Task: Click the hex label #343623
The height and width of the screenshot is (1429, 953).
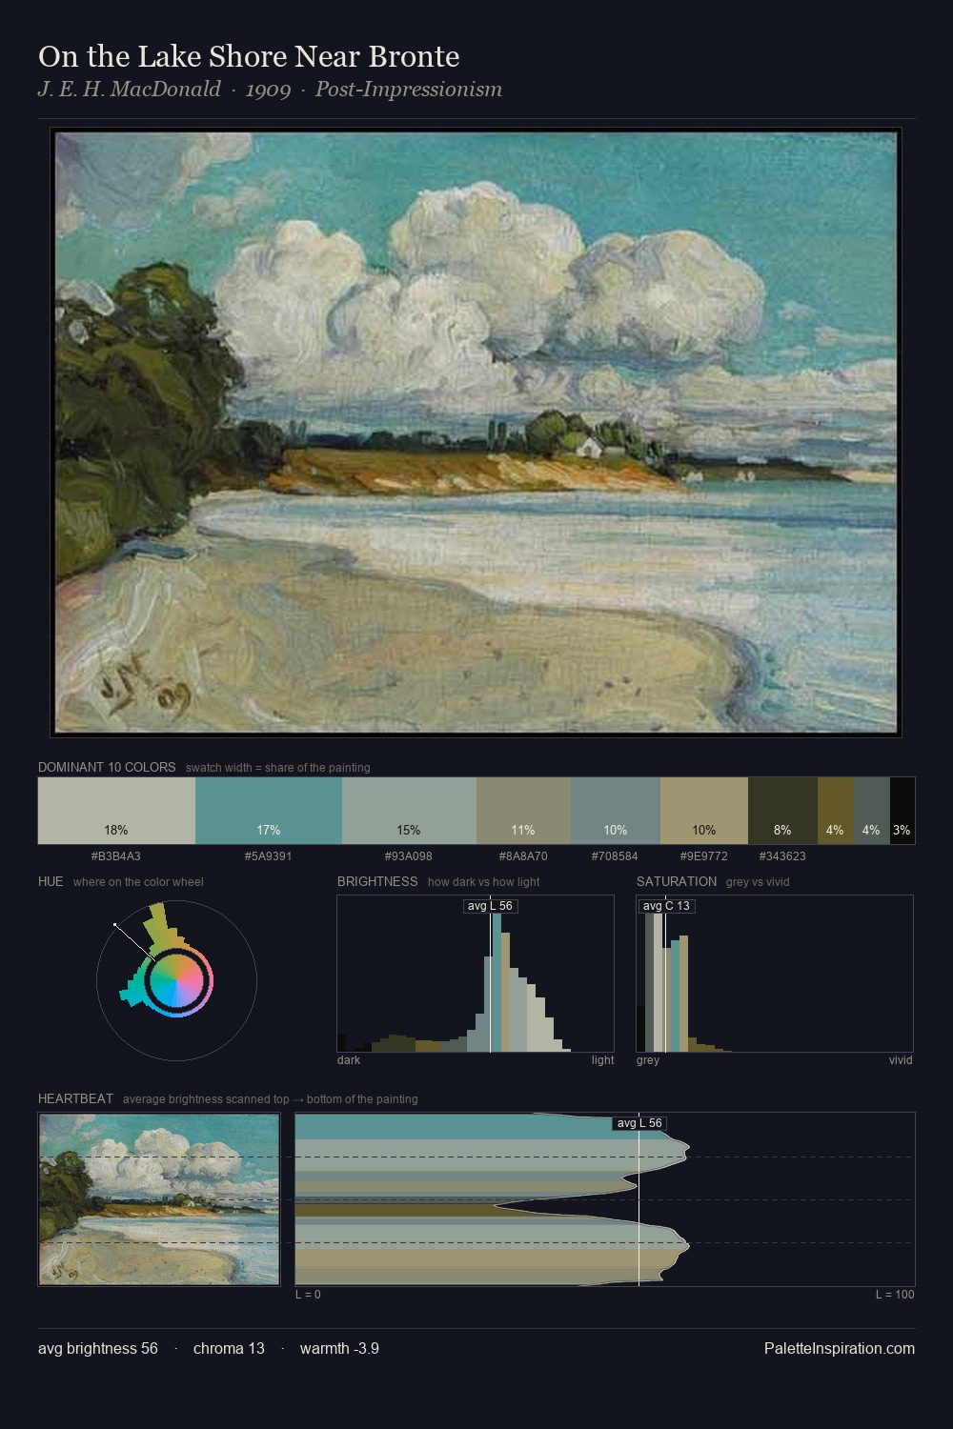Action: 782,856
